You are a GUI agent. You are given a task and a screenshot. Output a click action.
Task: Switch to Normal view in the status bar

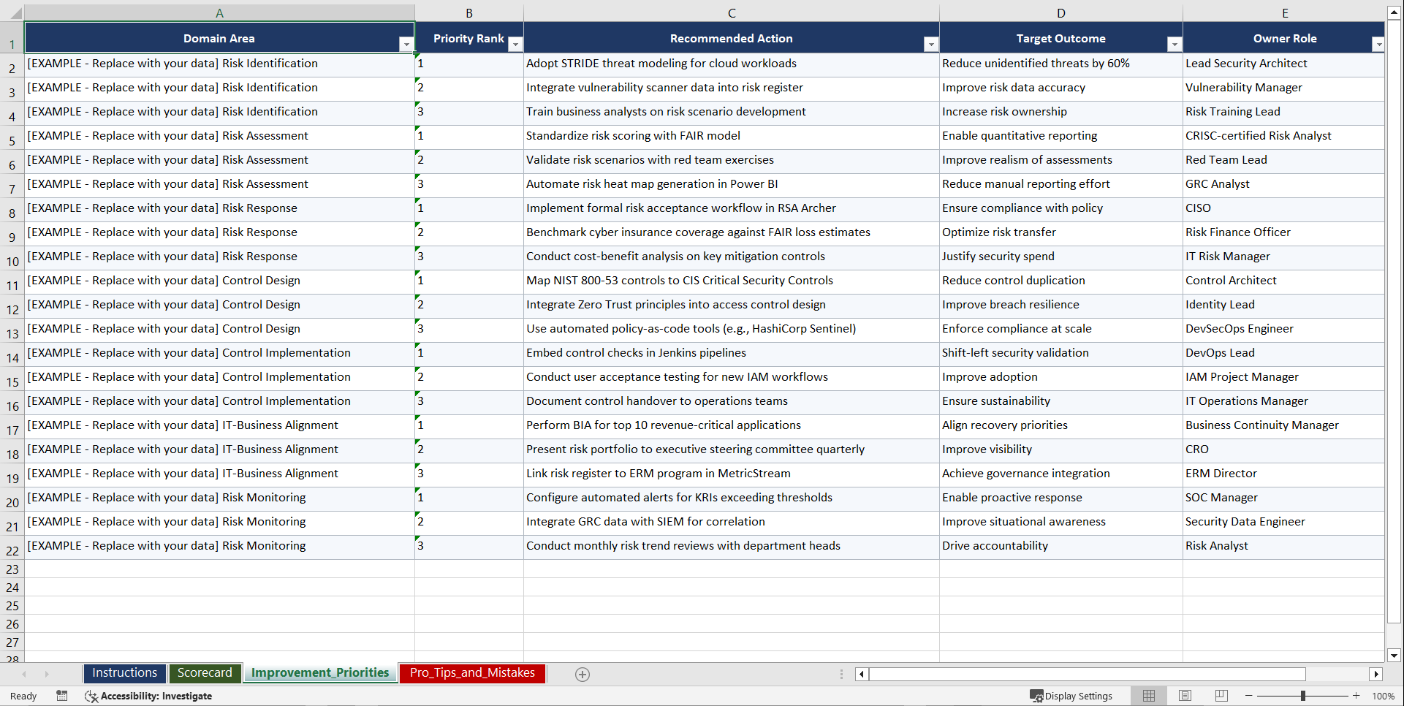click(1148, 696)
